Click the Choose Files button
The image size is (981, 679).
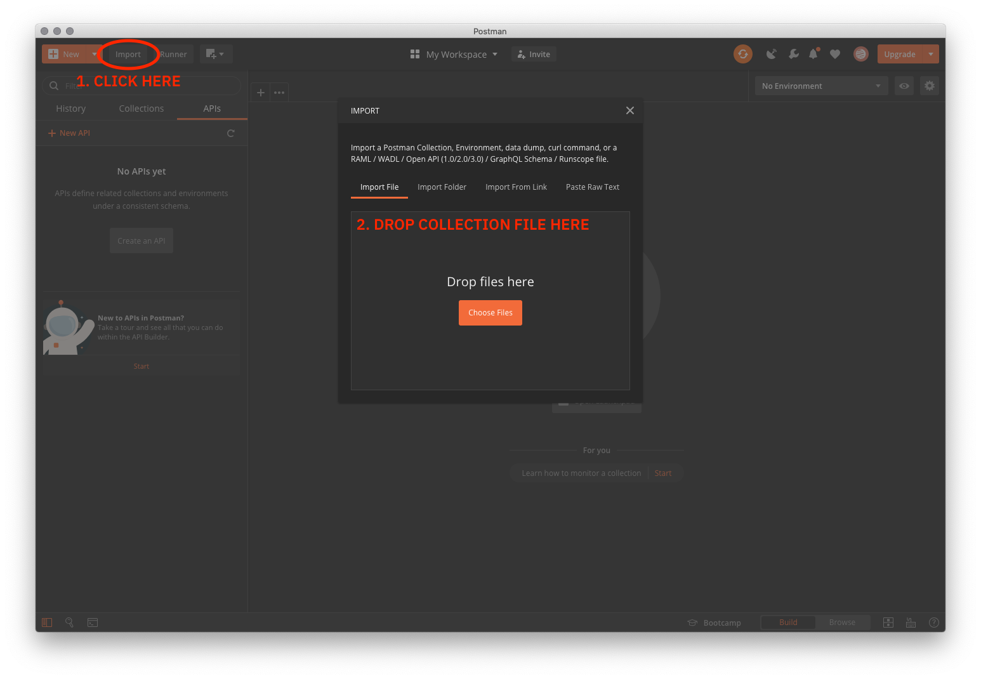point(490,313)
